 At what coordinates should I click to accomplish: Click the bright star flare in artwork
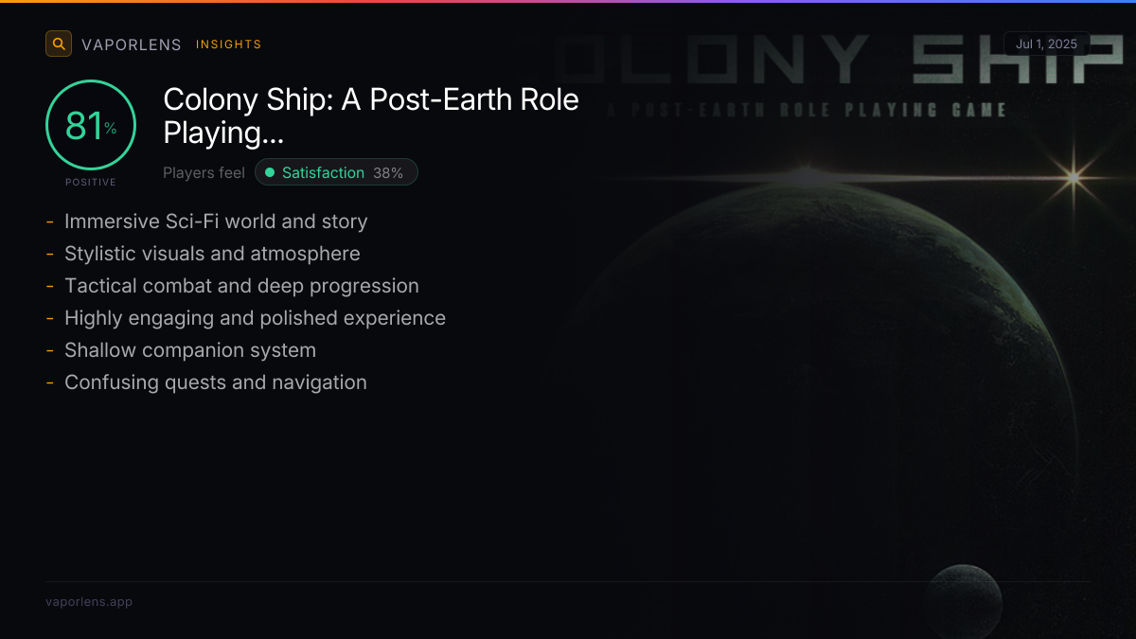pos(1074,176)
